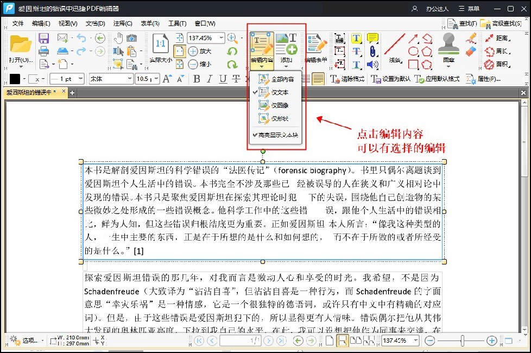
Task: Open the 137.45% zoom level dropdown
Action: (x=221, y=38)
